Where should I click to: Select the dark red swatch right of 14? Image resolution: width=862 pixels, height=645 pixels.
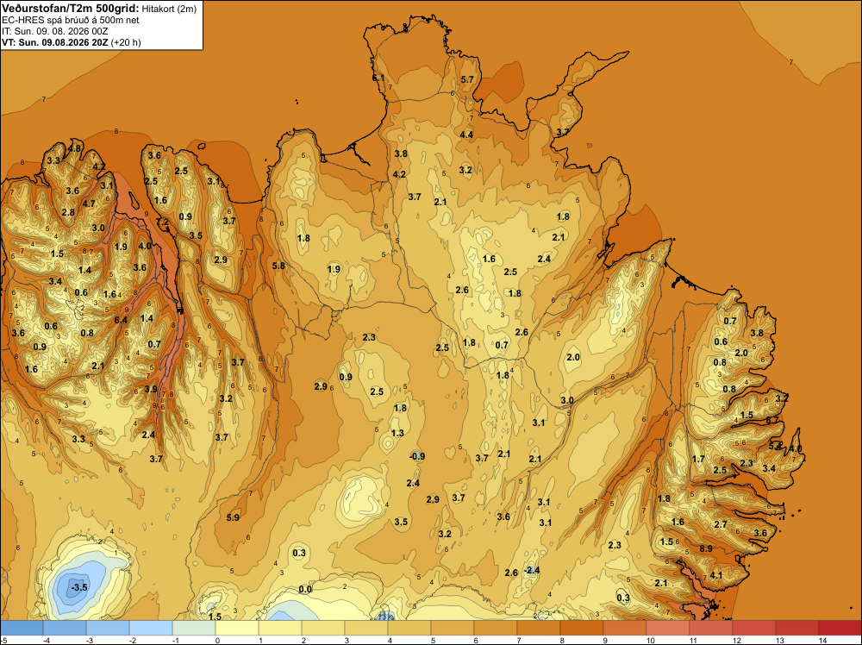pyautogui.click(x=840, y=628)
